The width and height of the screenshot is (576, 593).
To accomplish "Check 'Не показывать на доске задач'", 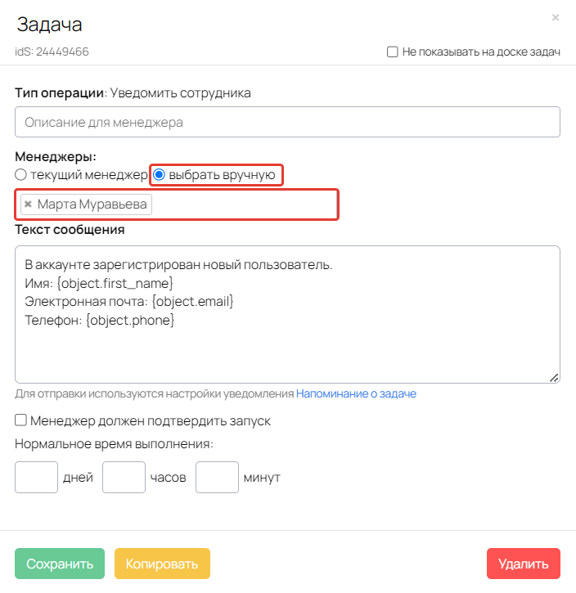I will point(393,52).
